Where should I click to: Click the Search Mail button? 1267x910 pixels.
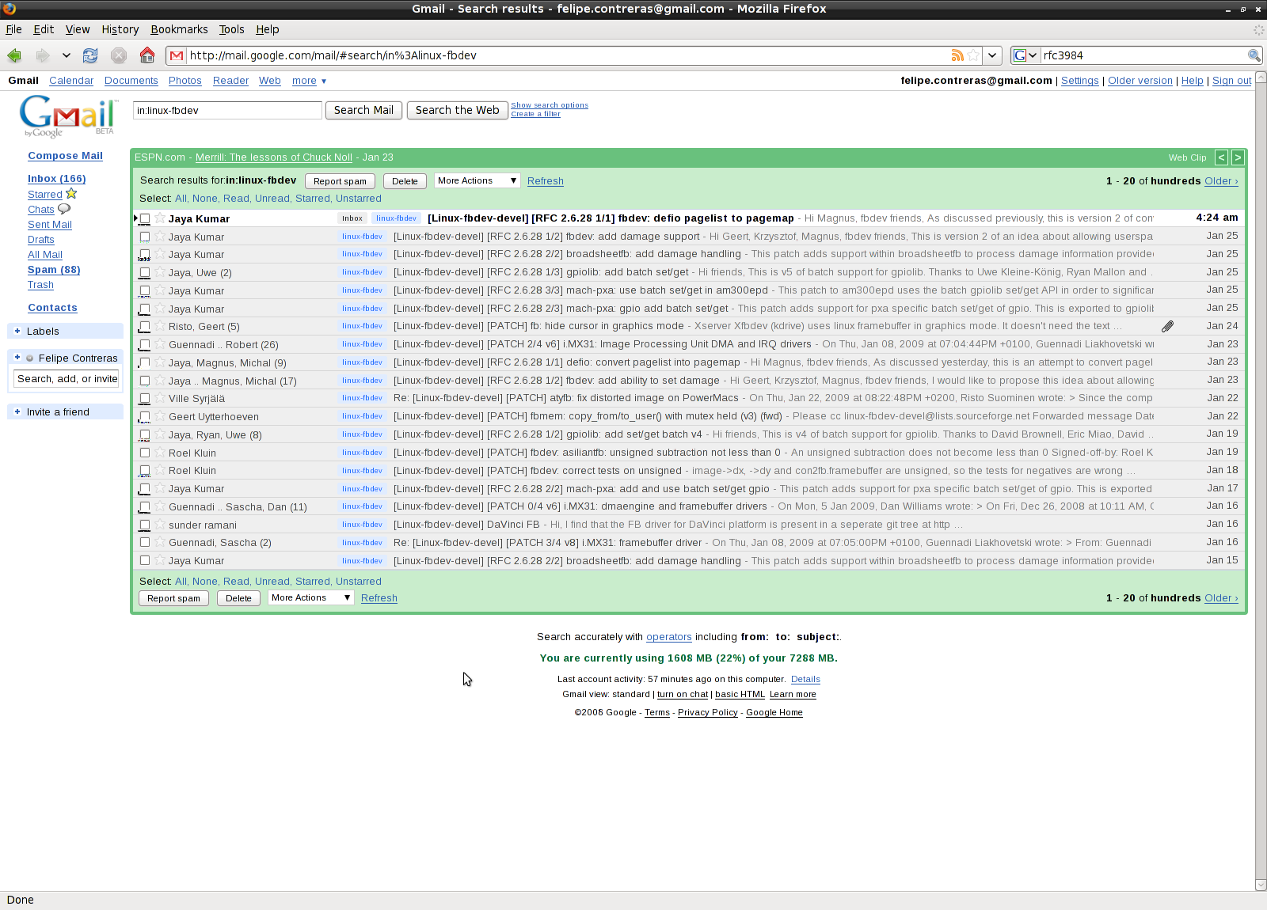363,110
